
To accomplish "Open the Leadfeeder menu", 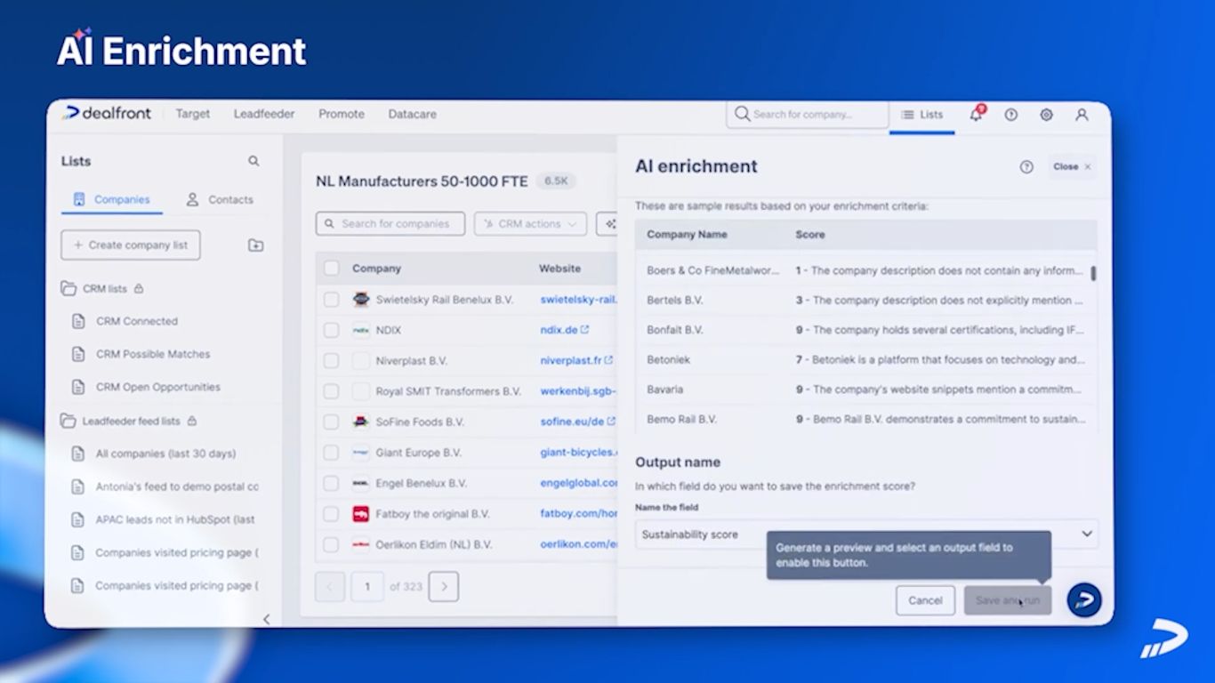I will point(264,114).
